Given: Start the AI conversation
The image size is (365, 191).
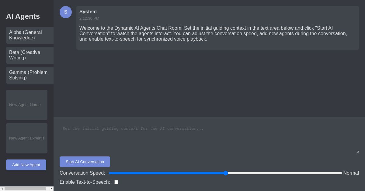Looking at the screenshot, I should point(85,162).
